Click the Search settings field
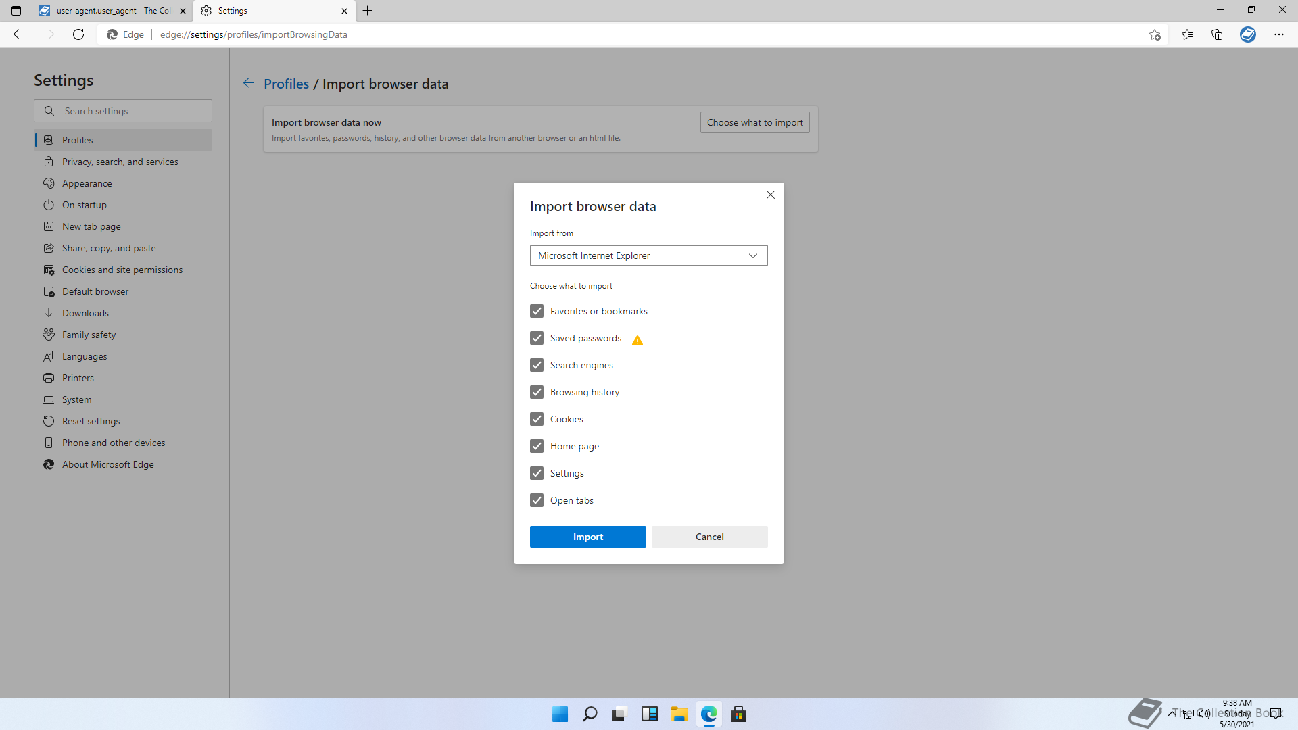 pos(123,111)
